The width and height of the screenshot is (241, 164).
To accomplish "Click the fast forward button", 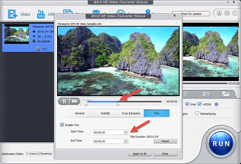I will tap(74, 102).
